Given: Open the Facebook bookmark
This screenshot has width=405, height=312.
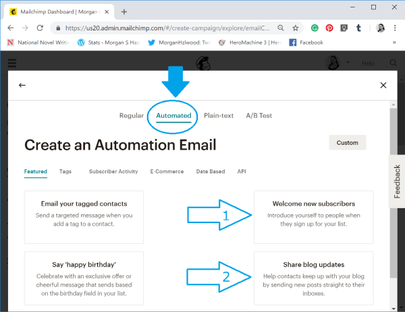Looking at the screenshot, I should (306, 42).
